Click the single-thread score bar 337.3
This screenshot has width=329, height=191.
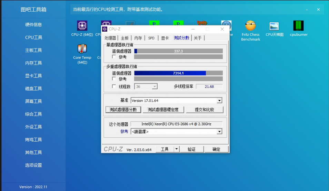click(178, 51)
